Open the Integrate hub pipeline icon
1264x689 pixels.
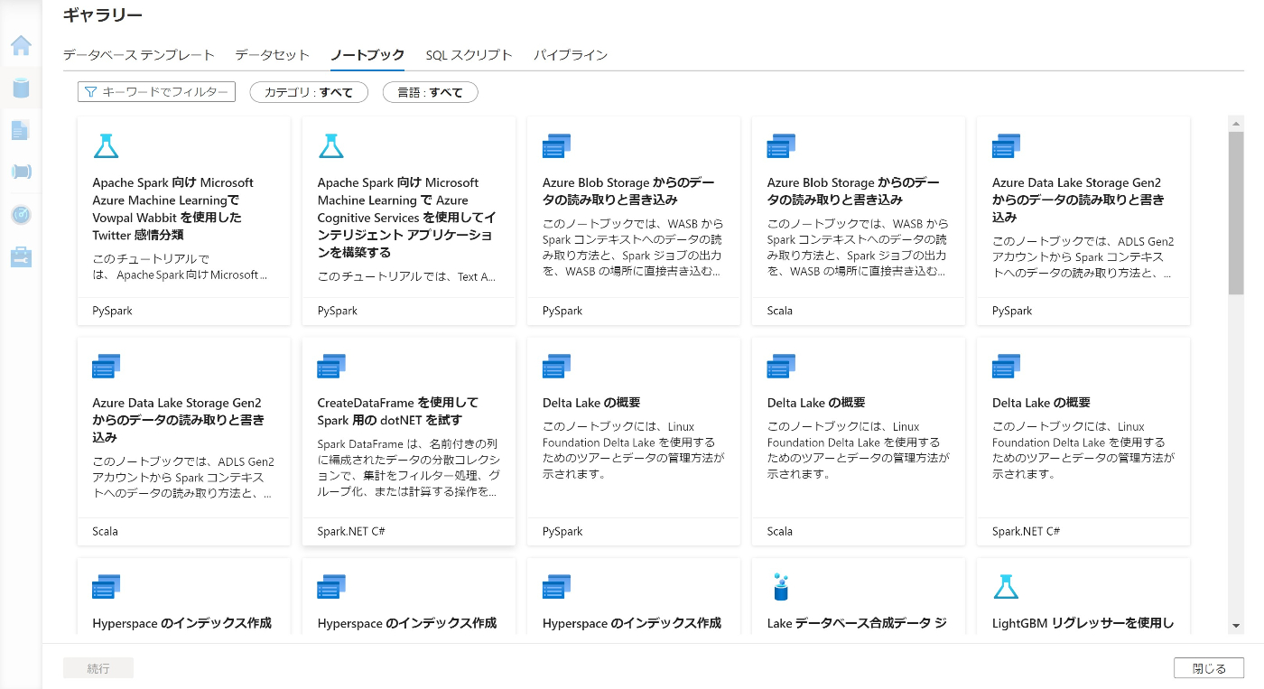21,172
